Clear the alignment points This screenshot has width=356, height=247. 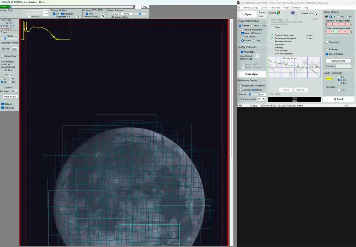pyautogui.click(x=15, y=49)
